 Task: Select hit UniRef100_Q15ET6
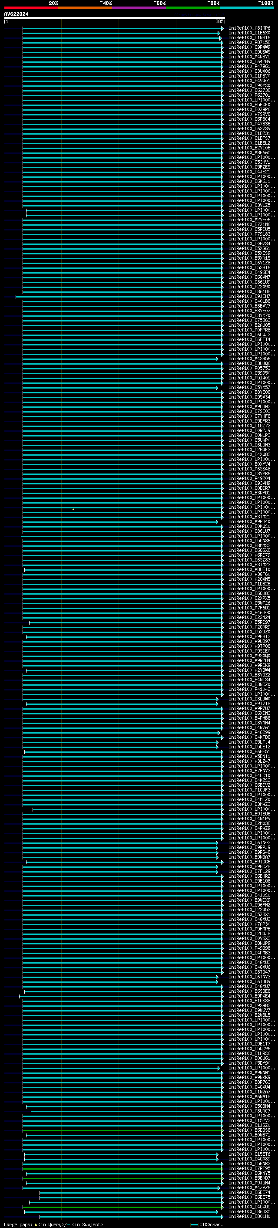point(249,1154)
